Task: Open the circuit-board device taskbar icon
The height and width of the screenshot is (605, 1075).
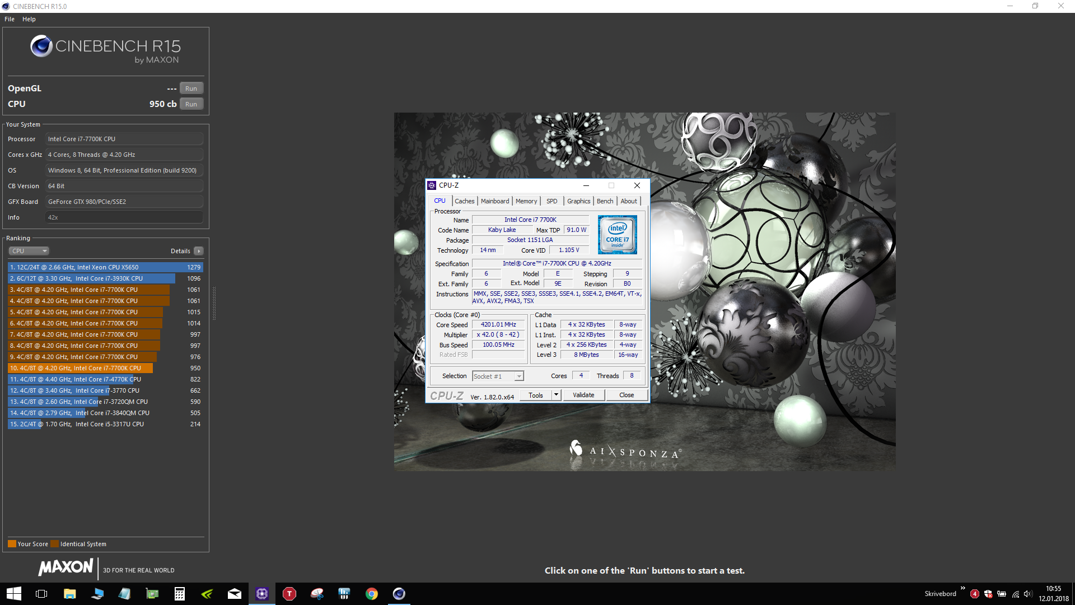Action: [x=152, y=594]
